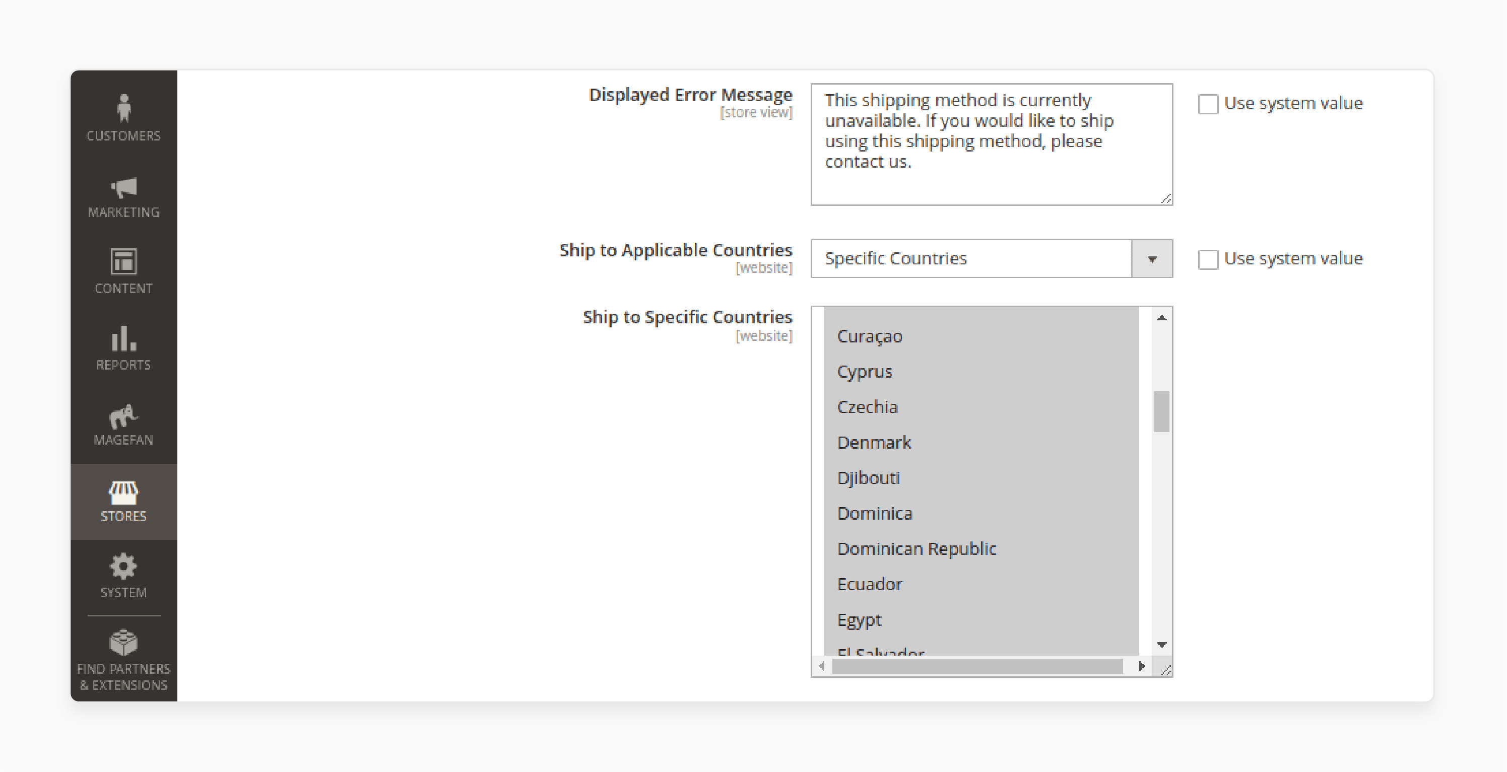Click the countries list scroll up arrow
Viewport: 1507px width, 772px height.
(x=1162, y=318)
